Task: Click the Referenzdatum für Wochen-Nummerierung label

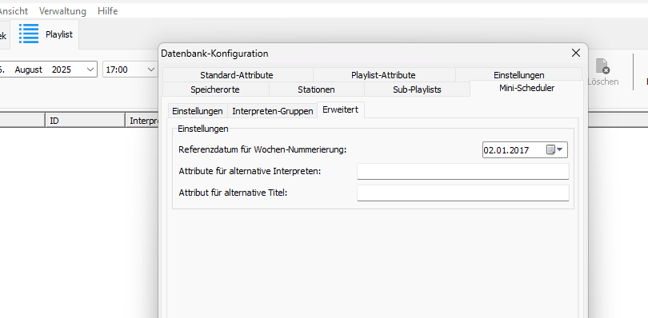Action: click(x=262, y=149)
